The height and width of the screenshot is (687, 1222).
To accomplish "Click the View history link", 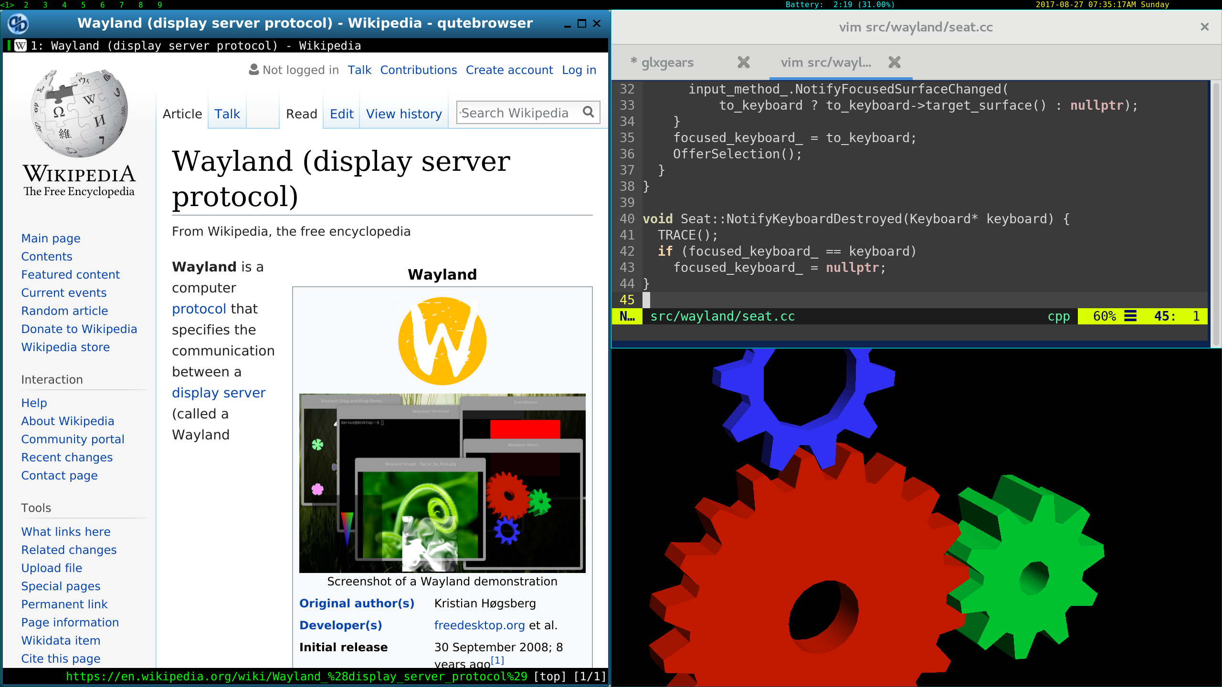I will [x=404, y=114].
